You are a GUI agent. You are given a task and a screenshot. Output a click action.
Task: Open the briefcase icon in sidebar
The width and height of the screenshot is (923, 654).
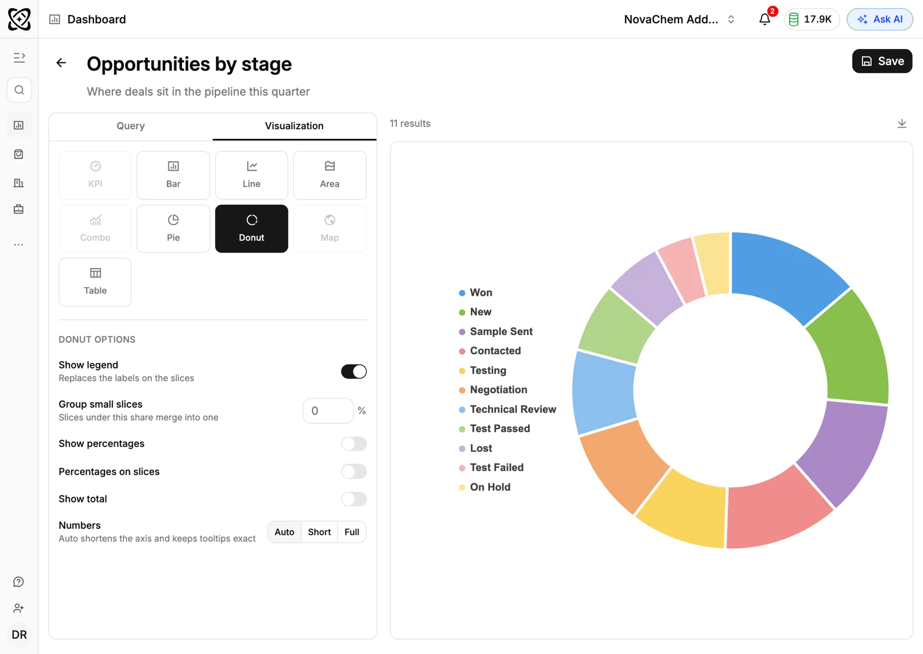19,209
